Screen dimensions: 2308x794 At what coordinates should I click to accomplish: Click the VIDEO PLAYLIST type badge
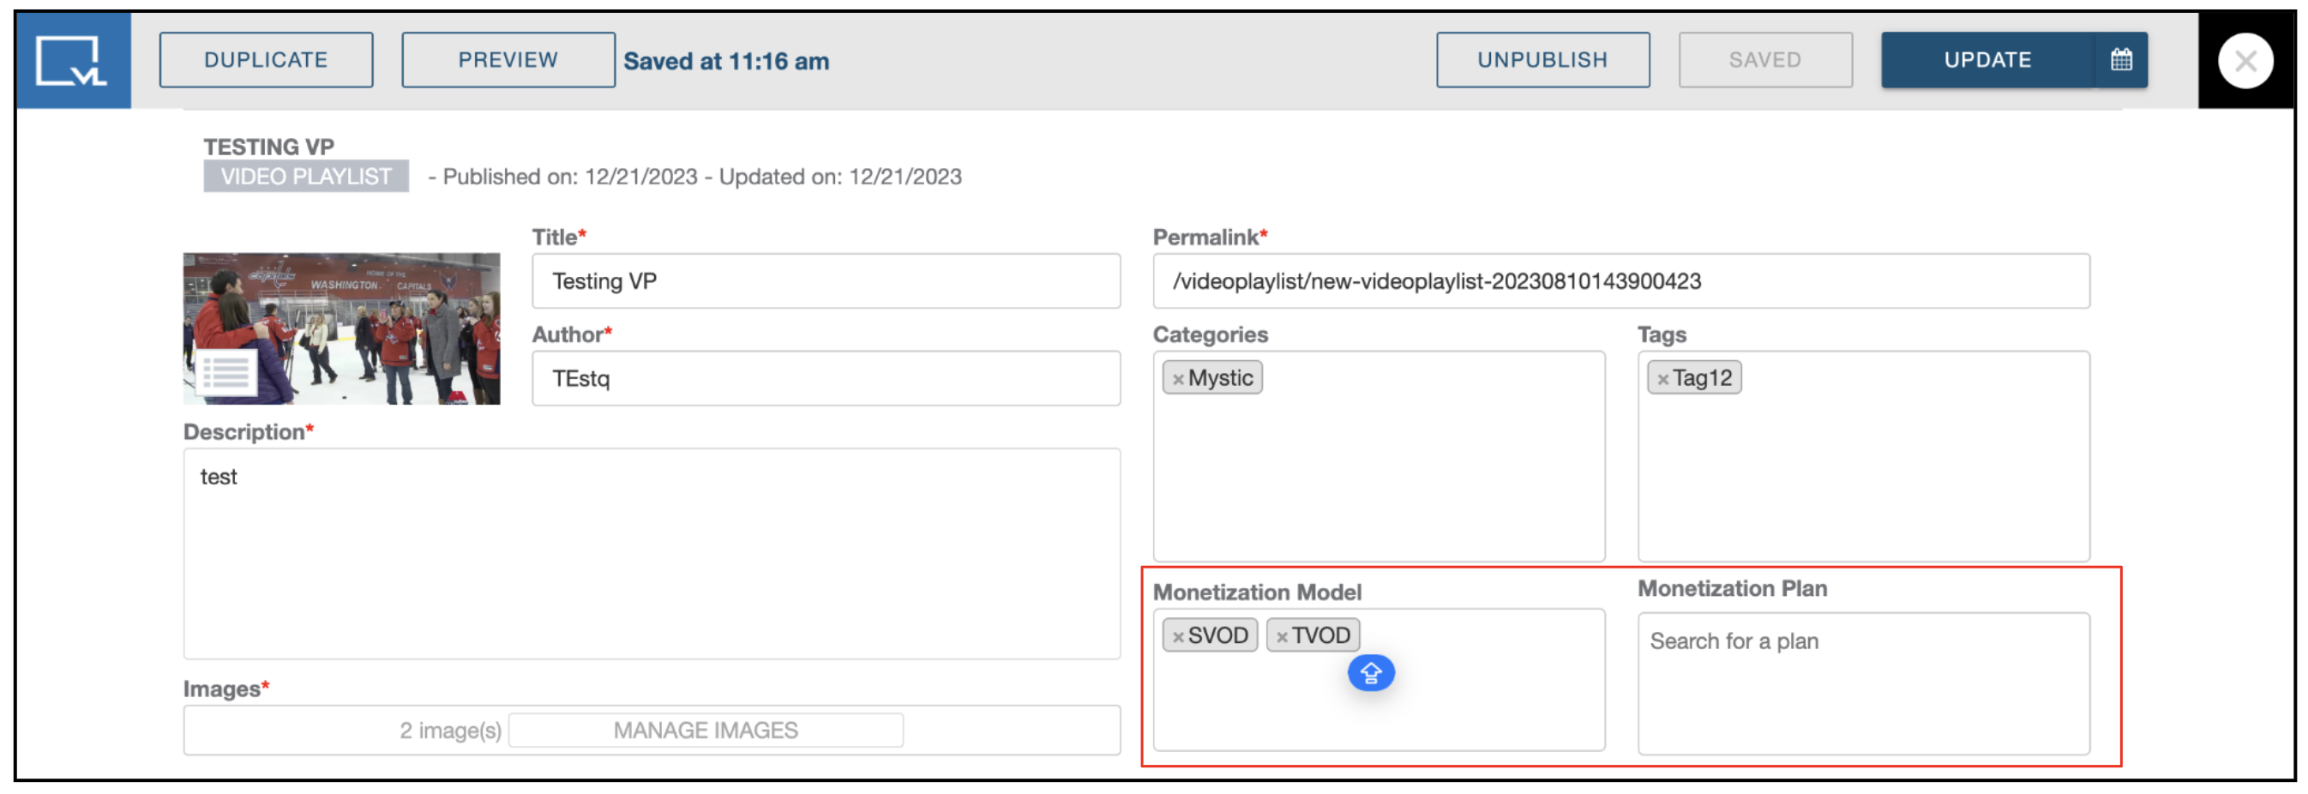[x=305, y=177]
